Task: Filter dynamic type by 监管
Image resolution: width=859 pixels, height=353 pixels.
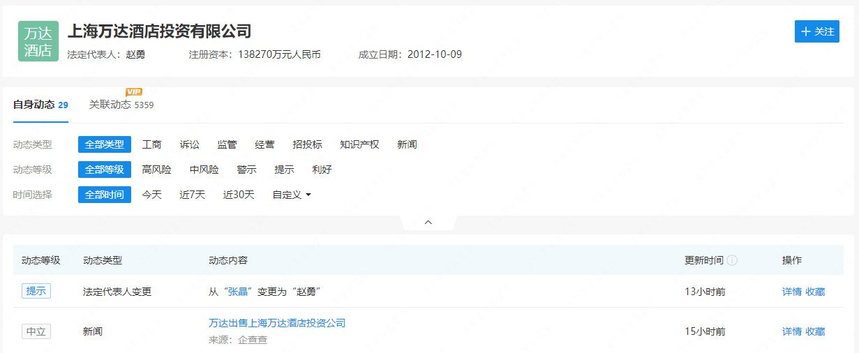Action: [x=227, y=144]
